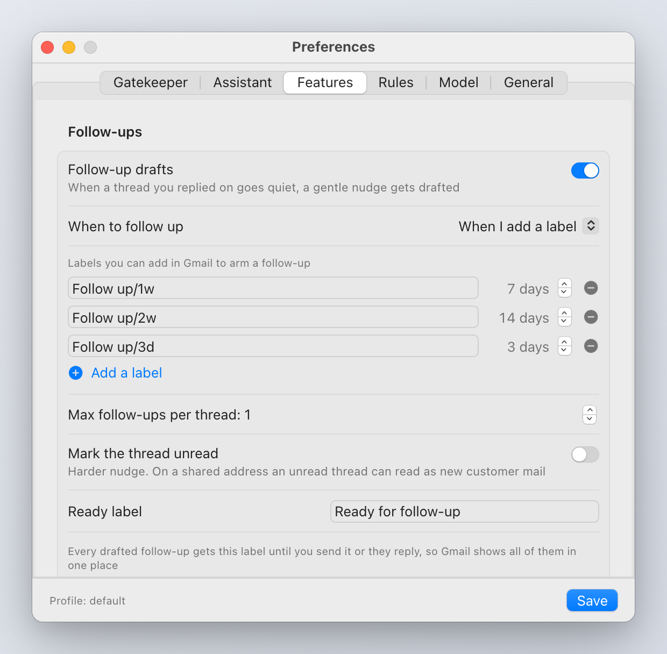667x654 pixels.
Task: Minimize the Preferences window with yellow button
Action: point(69,47)
